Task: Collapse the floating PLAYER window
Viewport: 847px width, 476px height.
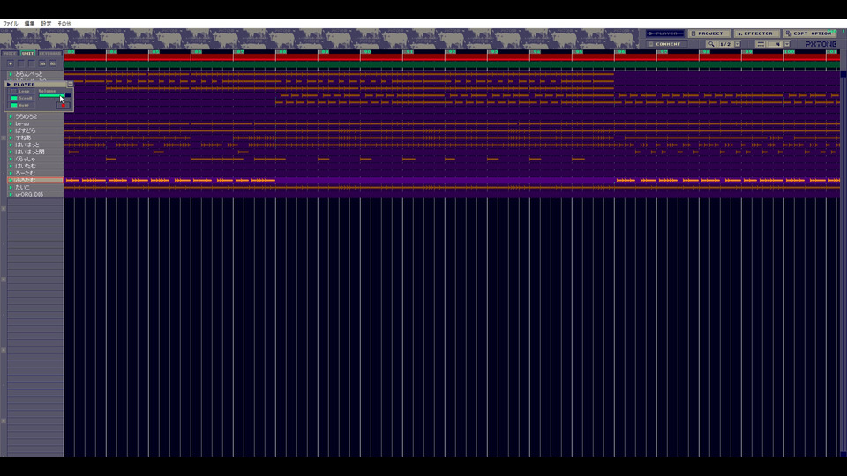Action: (x=71, y=85)
